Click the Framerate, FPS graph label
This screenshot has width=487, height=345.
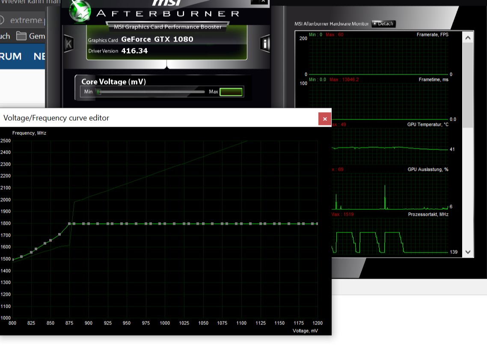pyautogui.click(x=432, y=35)
